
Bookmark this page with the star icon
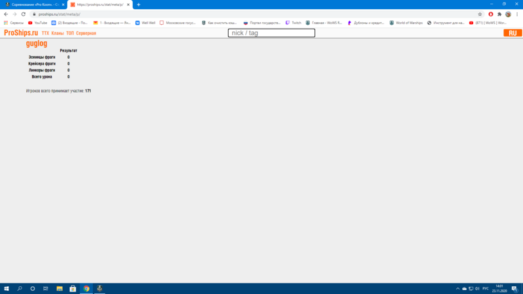pos(480,14)
